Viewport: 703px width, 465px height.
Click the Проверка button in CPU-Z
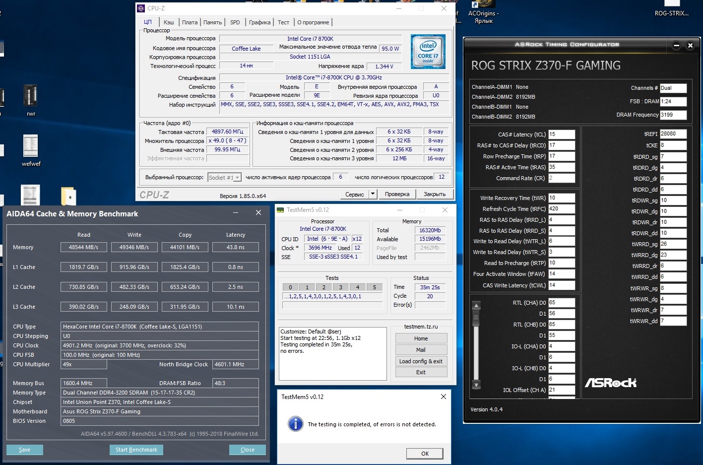(397, 194)
